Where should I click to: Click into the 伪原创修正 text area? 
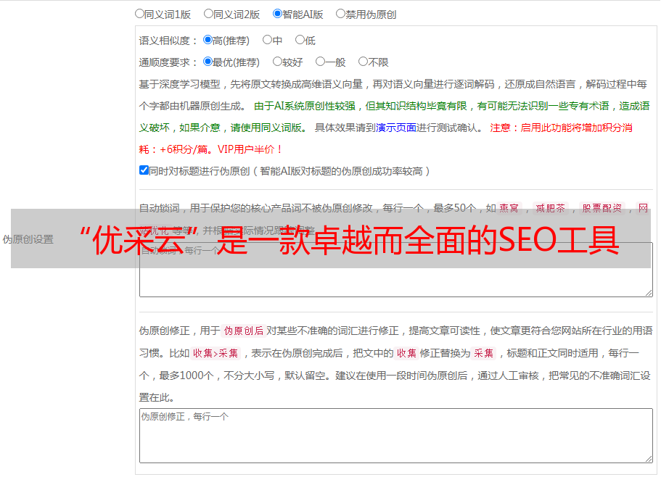[x=396, y=436]
